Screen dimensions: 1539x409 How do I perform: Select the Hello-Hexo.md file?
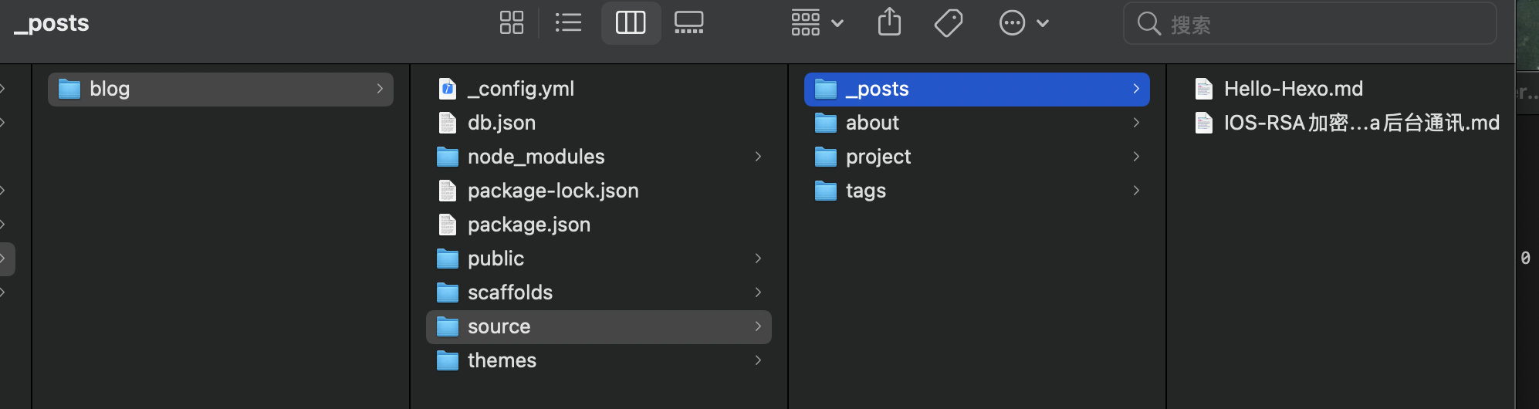point(1293,90)
